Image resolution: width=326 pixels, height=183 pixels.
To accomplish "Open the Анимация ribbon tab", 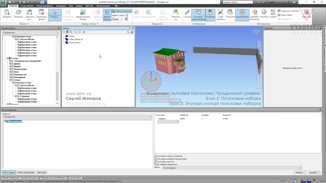I will tap(61, 6).
